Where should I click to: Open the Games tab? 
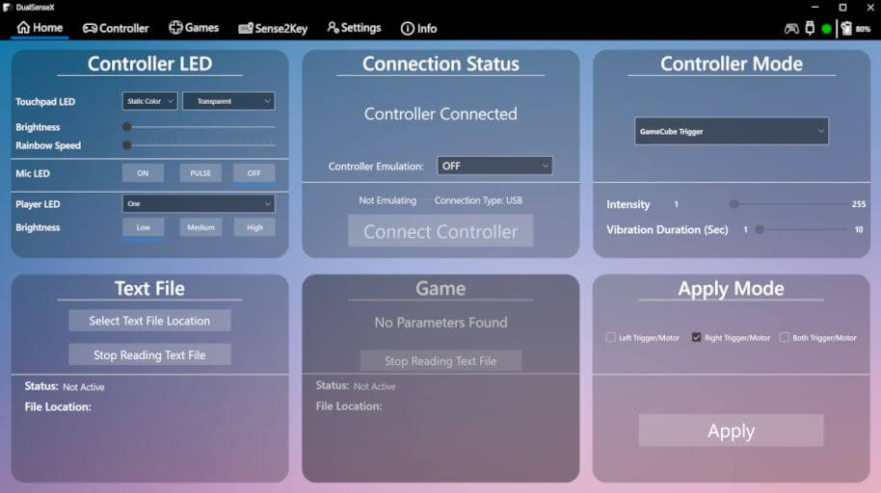click(x=194, y=28)
